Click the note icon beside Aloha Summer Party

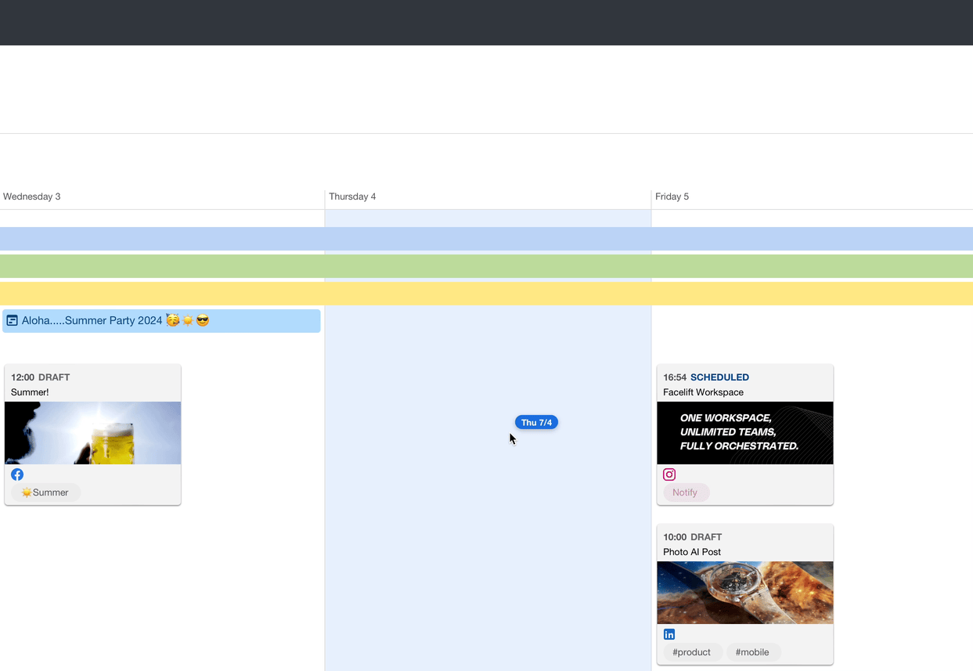[x=12, y=320]
